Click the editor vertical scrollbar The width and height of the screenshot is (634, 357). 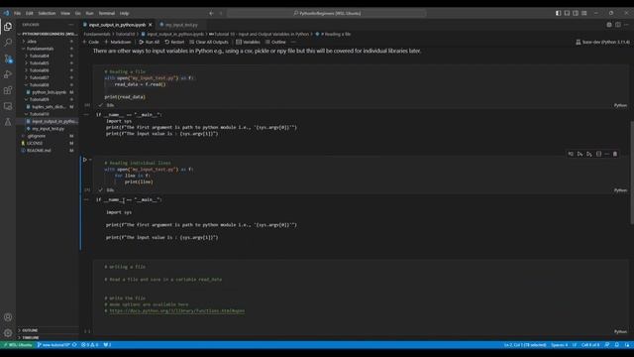[x=632, y=172]
